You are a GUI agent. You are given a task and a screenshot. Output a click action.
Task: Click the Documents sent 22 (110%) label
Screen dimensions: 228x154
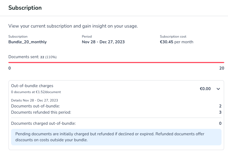pos(32,57)
